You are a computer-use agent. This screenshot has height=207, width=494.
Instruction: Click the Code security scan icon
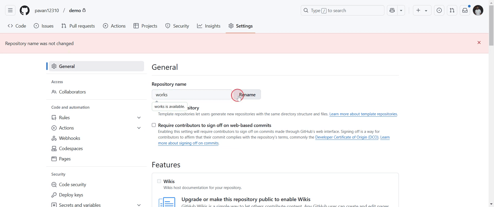click(54, 185)
